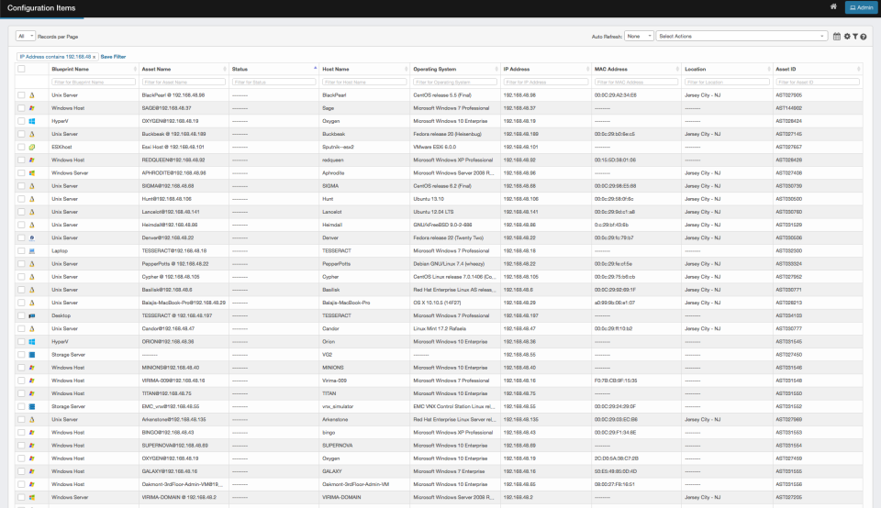Click the IP Address column header
This screenshot has height=508, width=881.
coord(517,69)
